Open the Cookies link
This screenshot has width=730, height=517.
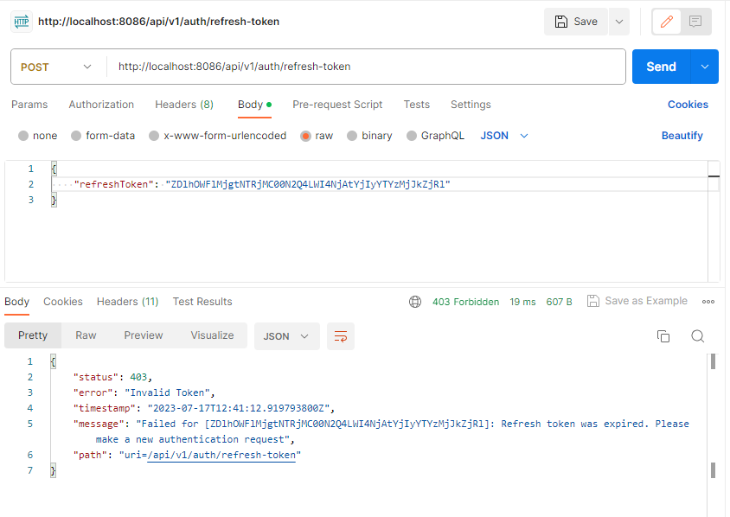tap(688, 105)
